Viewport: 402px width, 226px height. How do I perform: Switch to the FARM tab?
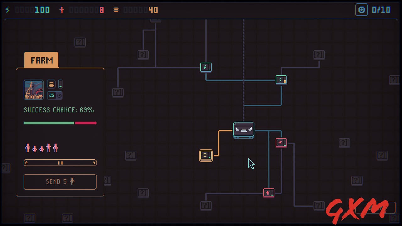pos(41,60)
